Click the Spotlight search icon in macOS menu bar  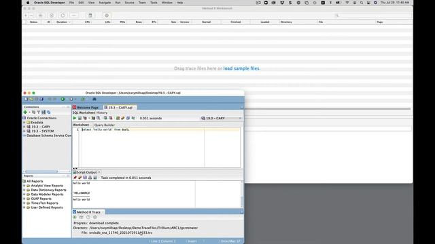(362, 3)
